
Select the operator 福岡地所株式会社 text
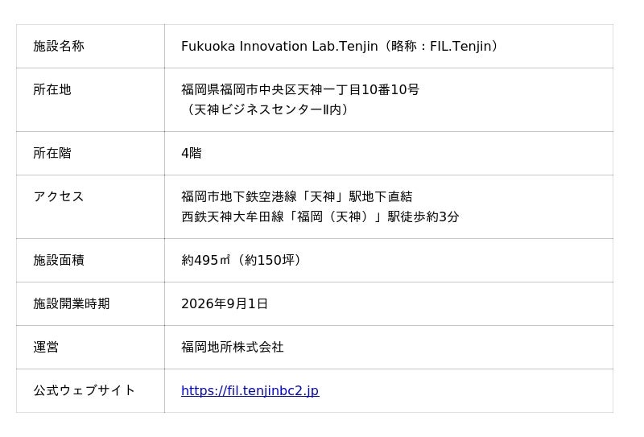pos(233,347)
